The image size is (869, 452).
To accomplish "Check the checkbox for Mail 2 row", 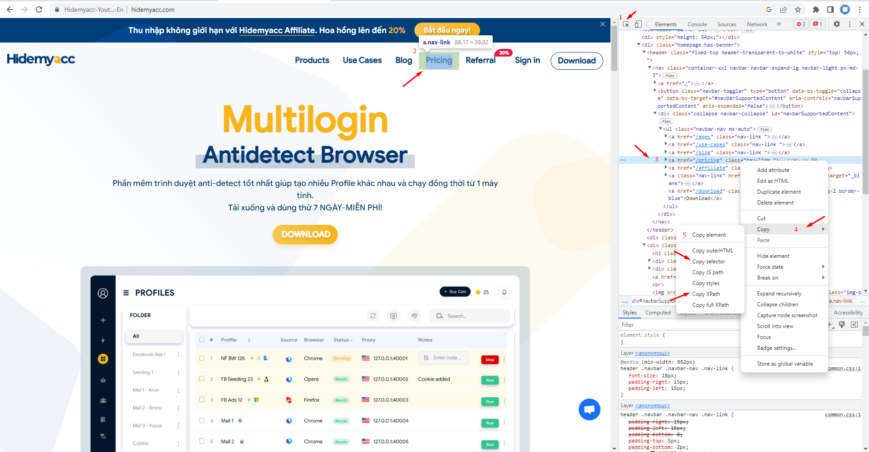I will pyautogui.click(x=202, y=441).
